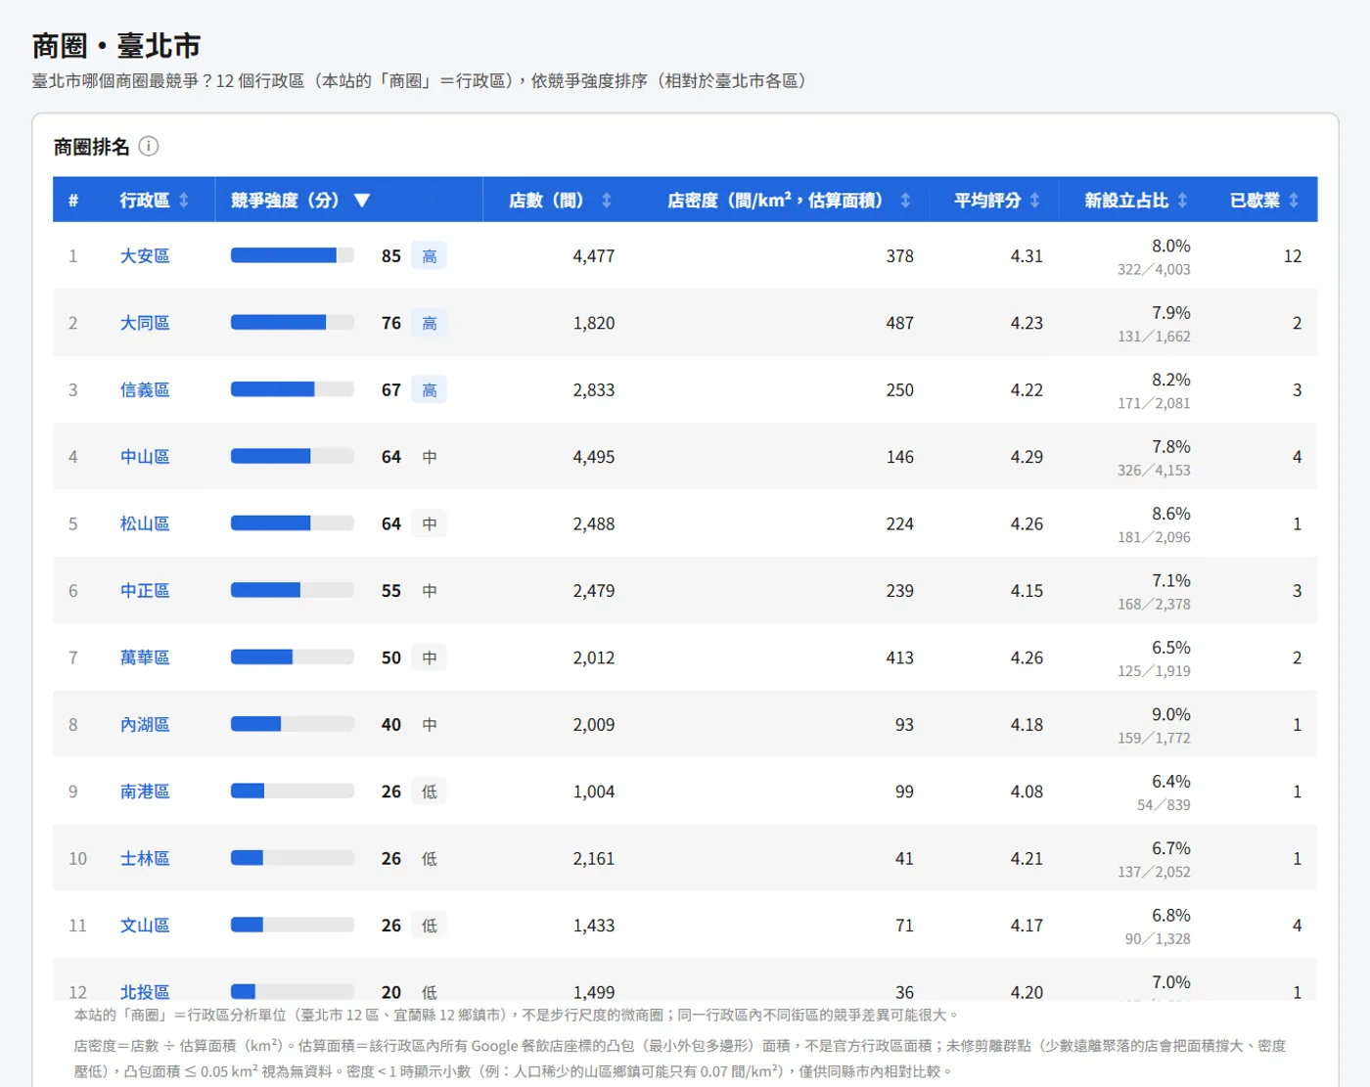
Task: Click the fraction 54／839
Action: pos(1164,804)
